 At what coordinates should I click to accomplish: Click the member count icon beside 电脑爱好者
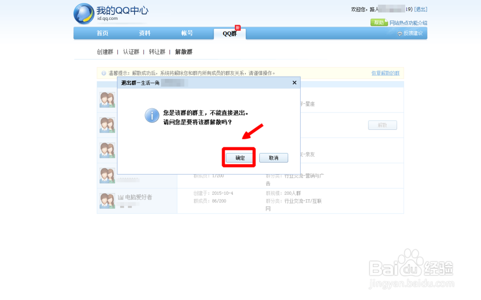[121, 197]
